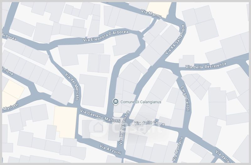
Task: Select the Via Eleonora D'Arborea street label
Action: [x=106, y=36]
